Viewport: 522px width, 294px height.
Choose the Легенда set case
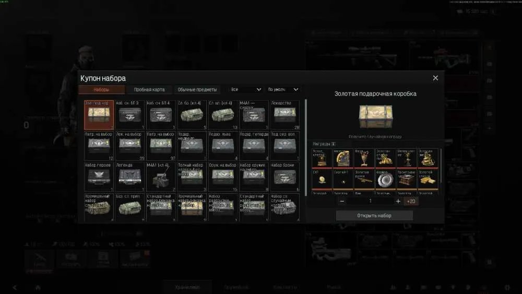point(130,177)
